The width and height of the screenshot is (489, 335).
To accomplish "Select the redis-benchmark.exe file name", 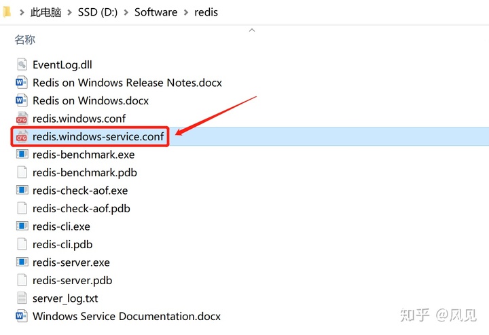I will (84, 155).
